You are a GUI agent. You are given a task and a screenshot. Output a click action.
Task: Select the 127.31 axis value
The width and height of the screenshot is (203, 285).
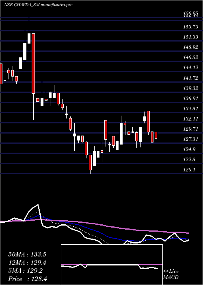tap(191, 139)
